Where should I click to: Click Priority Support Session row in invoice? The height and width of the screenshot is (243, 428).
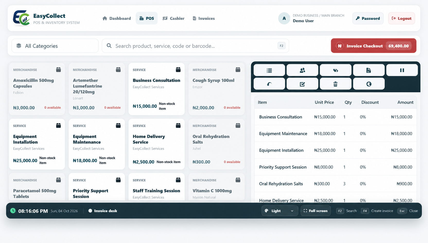[x=336, y=167]
